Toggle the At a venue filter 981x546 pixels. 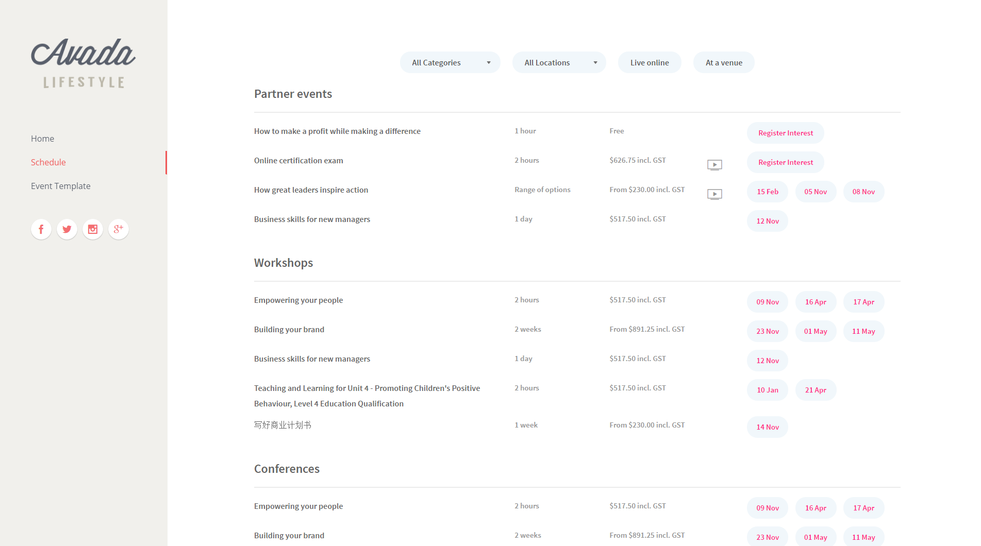(x=724, y=62)
